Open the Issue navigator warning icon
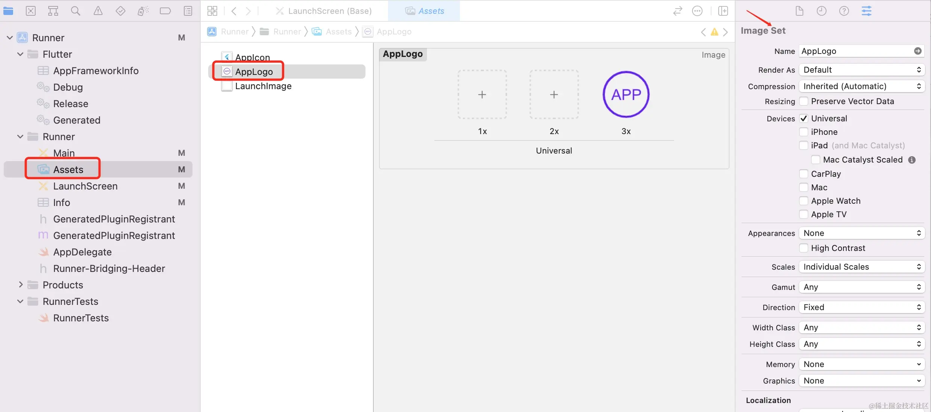 [x=98, y=11]
